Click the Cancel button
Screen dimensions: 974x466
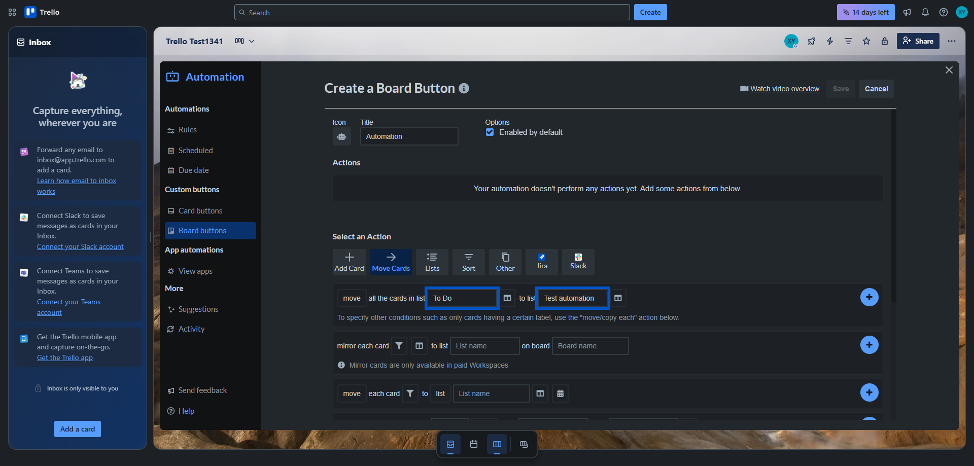pos(877,89)
